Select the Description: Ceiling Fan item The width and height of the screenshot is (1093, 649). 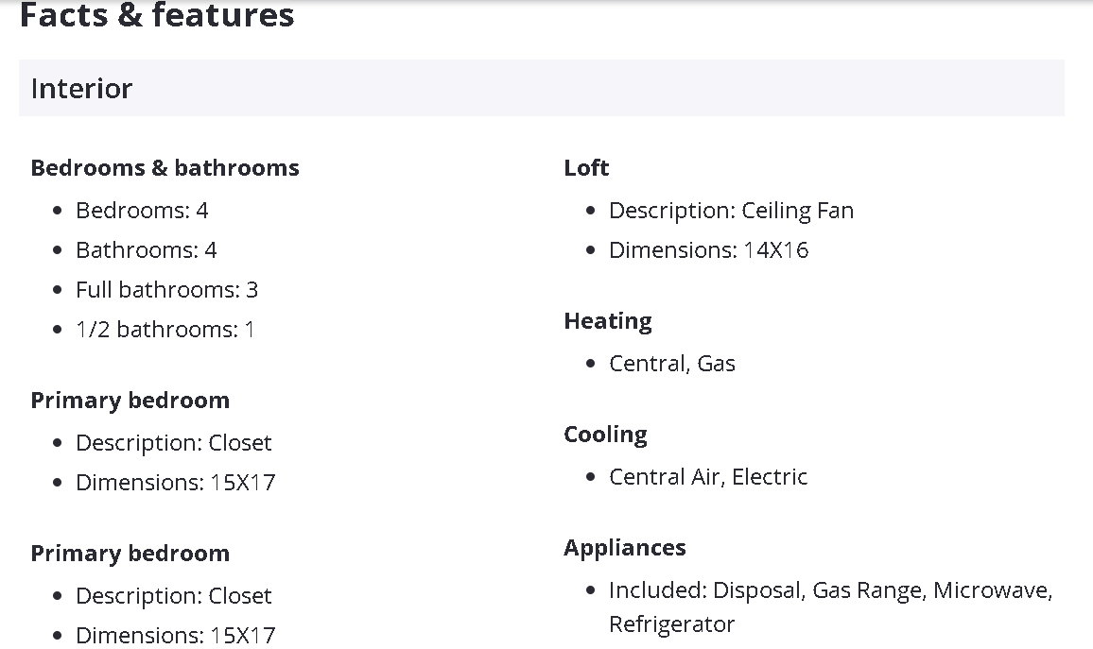[731, 211]
